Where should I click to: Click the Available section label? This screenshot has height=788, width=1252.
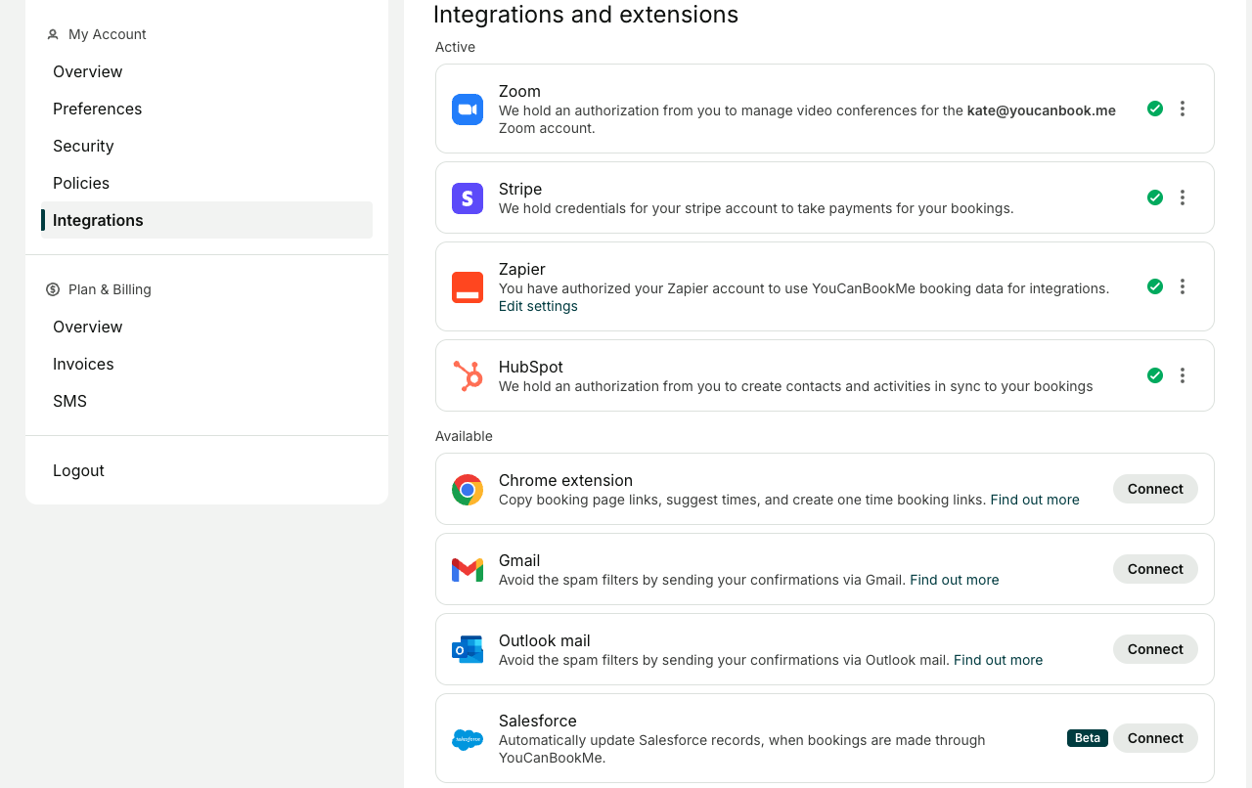coord(464,436)
